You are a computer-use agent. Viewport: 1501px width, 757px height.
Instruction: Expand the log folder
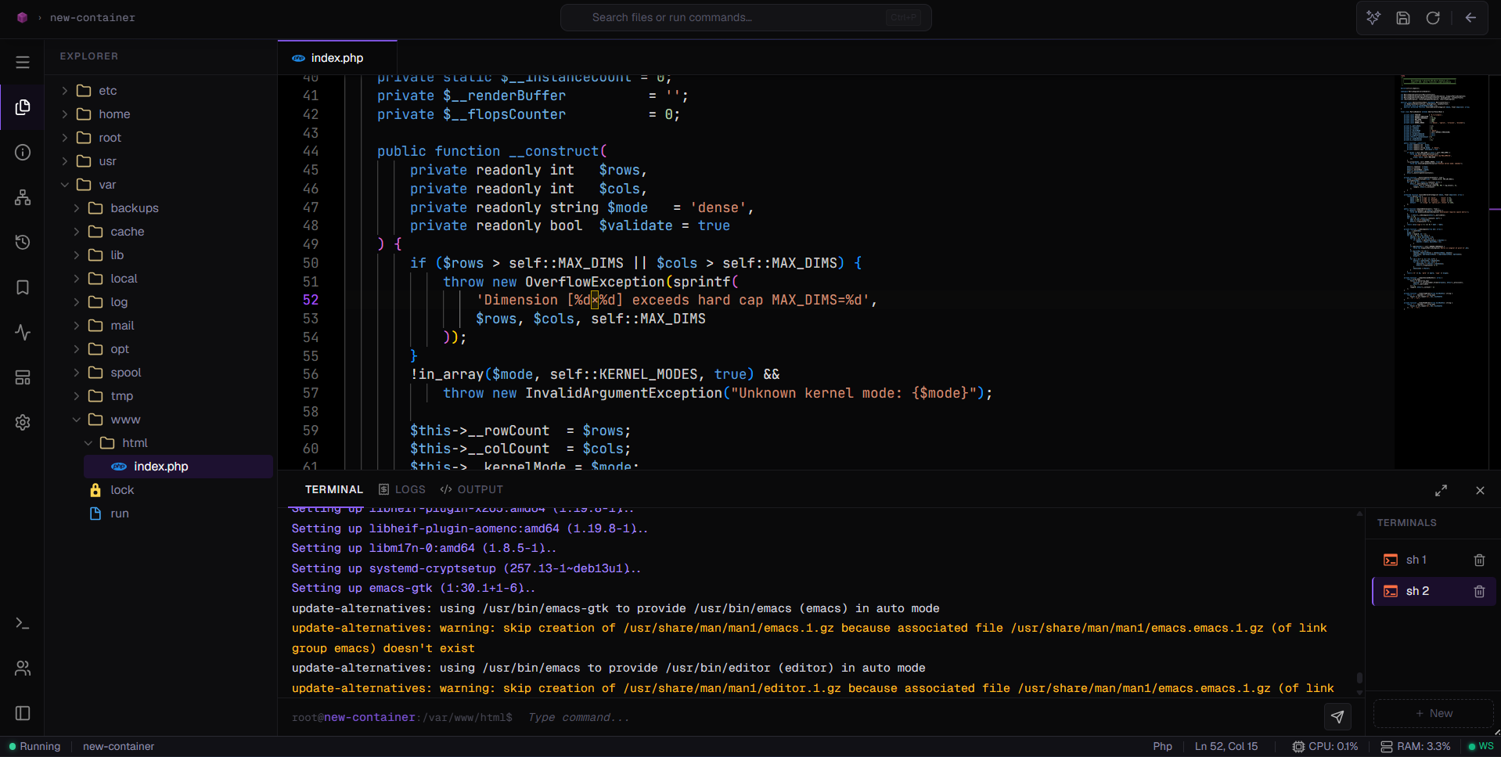point(77,302)
